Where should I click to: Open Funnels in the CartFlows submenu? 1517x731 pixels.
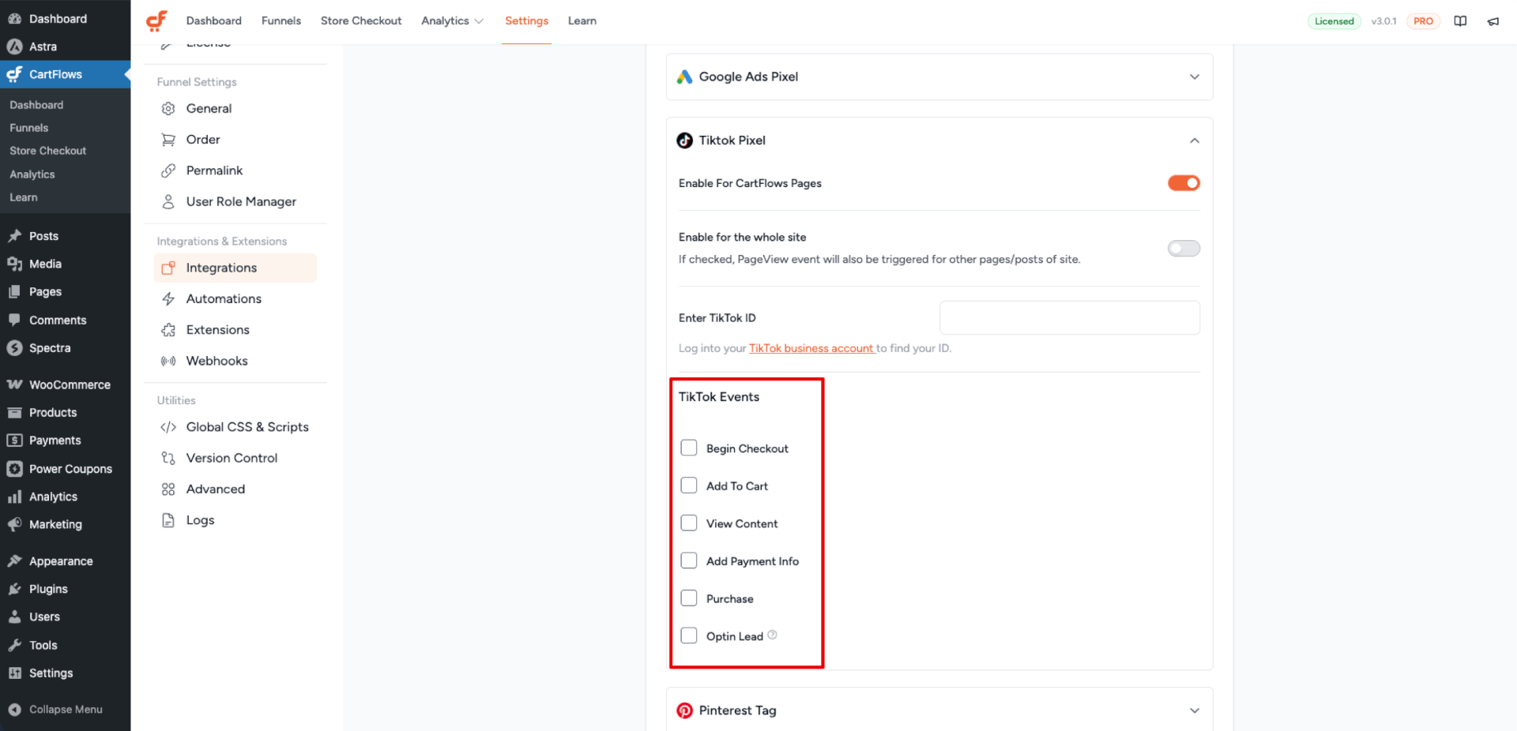pyautogui.click(x=29, y=128)
